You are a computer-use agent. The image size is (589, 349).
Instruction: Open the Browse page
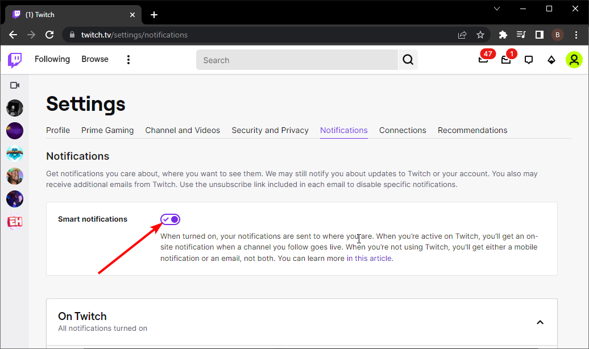[94, 59]
